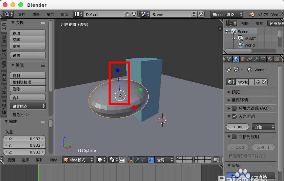Open the Modifiers wrench tab
The width and height of the screenshot is (284, 181).
pos(256,59)
